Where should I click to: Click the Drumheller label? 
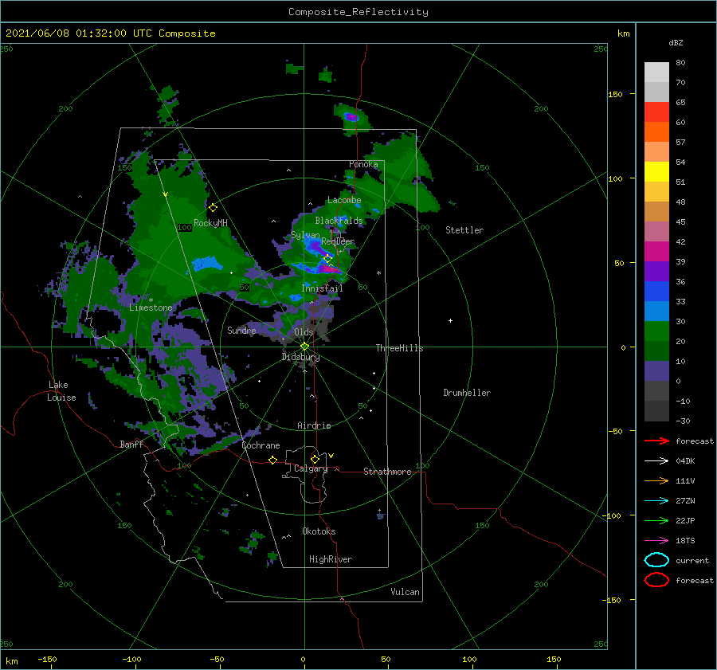(467, 393)
